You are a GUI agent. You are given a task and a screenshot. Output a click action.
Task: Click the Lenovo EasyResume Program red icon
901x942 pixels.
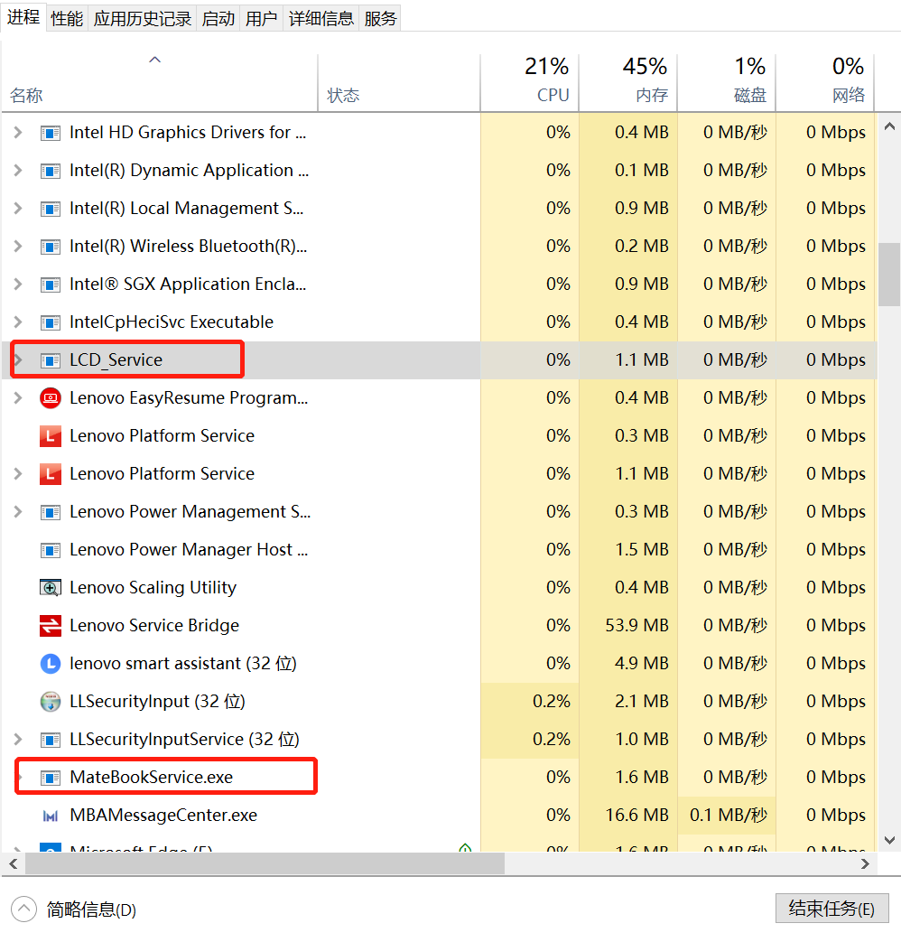51,397
